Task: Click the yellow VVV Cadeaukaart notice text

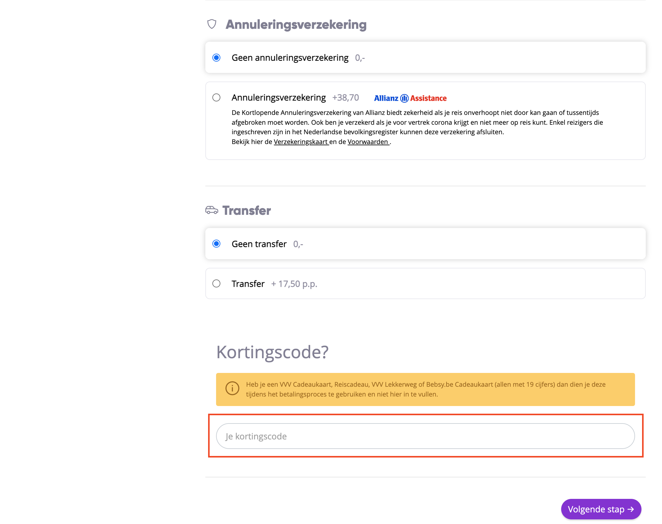Action: pos(426,389)
